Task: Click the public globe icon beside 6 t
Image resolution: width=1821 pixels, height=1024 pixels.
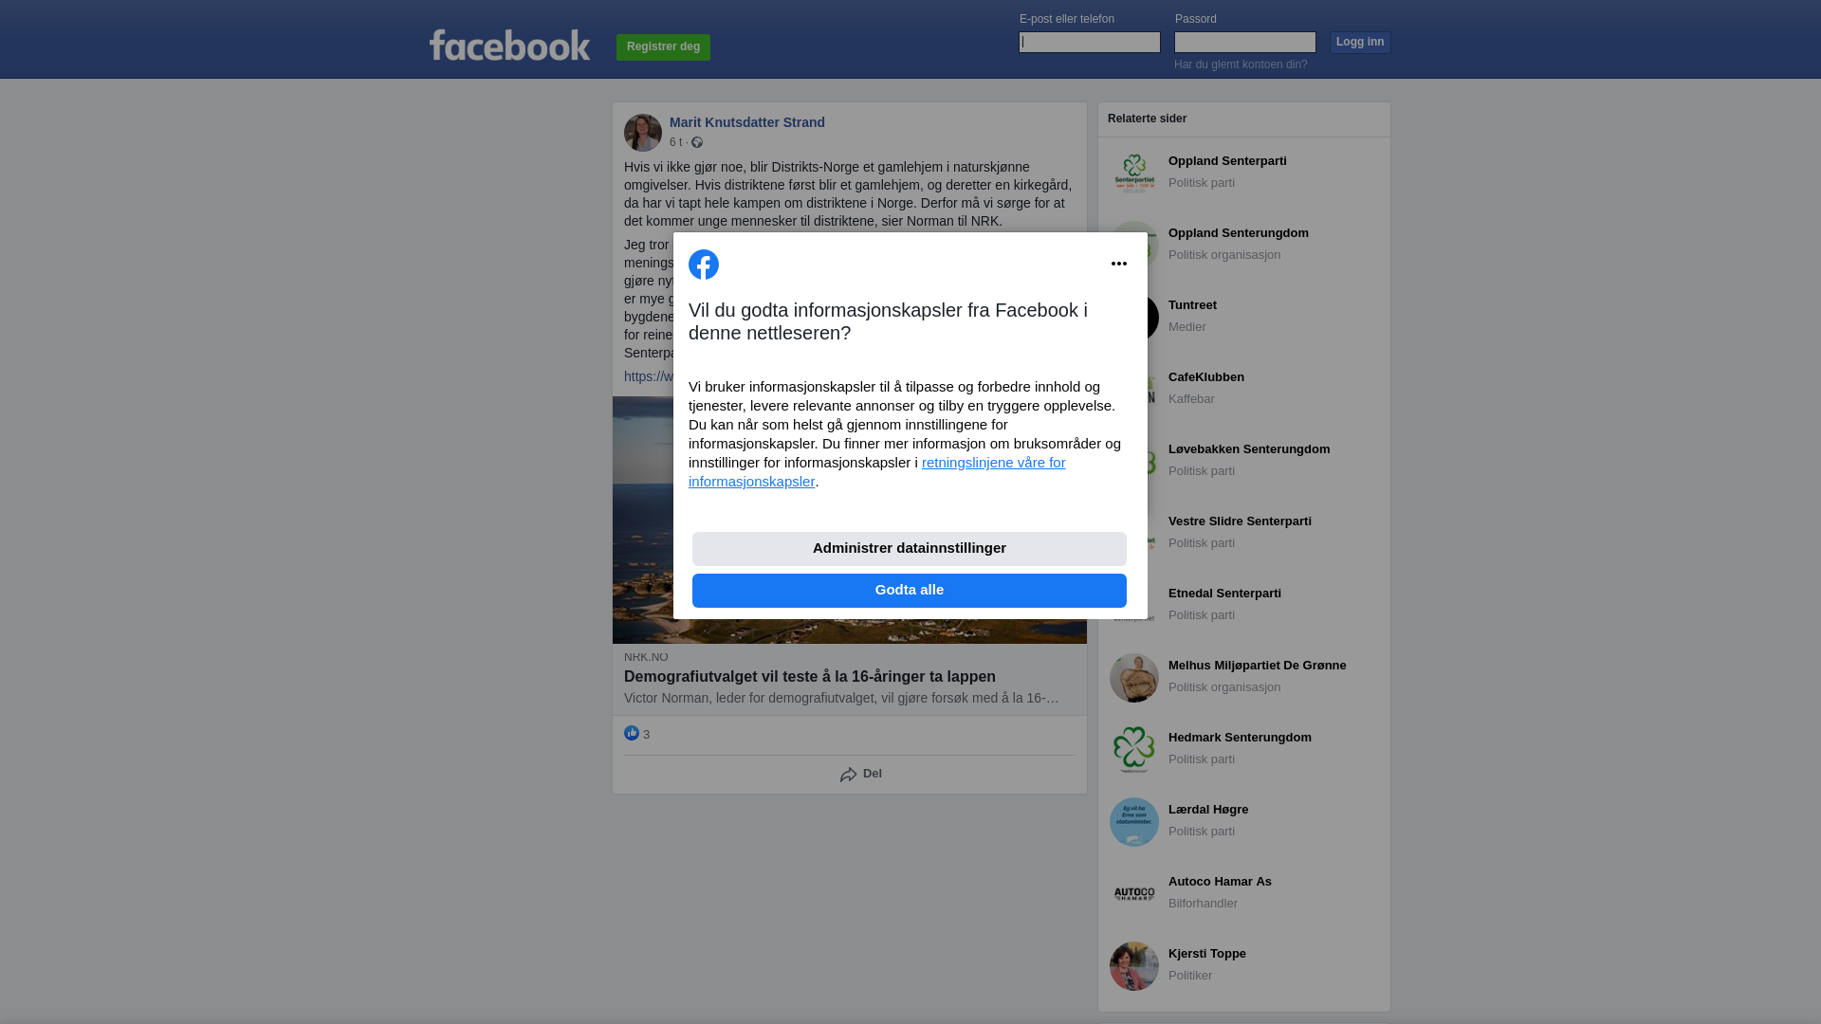Action: click(x=697, y=142)
